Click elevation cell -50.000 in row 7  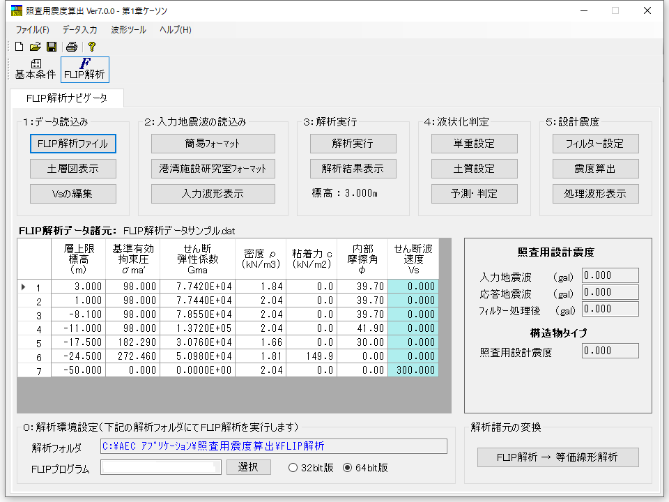coord(79,370)
